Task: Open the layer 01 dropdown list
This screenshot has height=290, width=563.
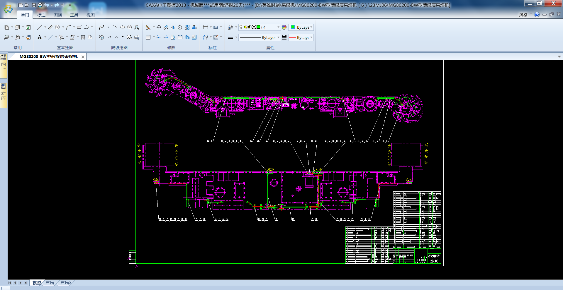Action: tap(278, 27)
